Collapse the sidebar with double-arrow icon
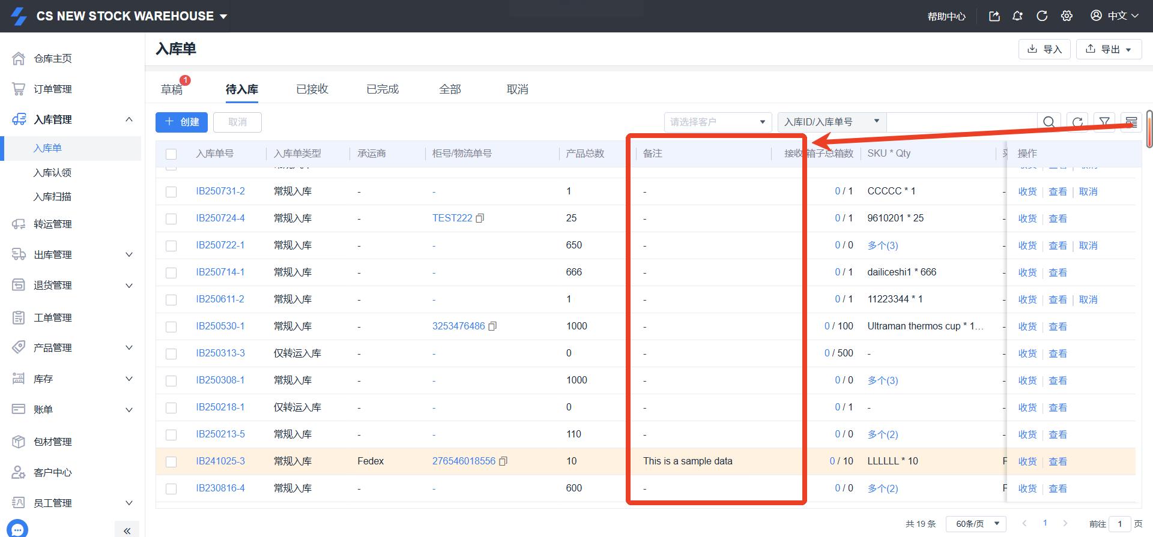Screen dimensions: 1153x537 127,530
